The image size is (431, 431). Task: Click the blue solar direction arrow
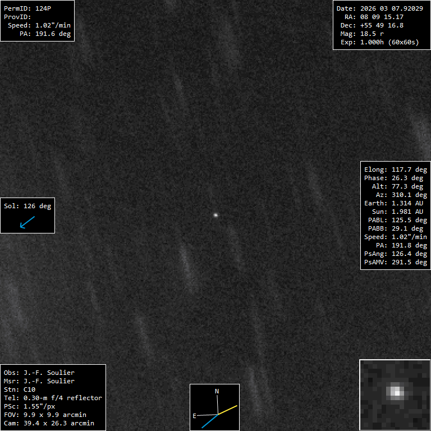pos(27,222)
